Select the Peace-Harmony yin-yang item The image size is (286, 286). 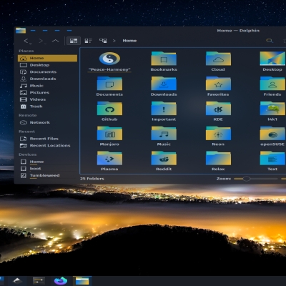109,59
